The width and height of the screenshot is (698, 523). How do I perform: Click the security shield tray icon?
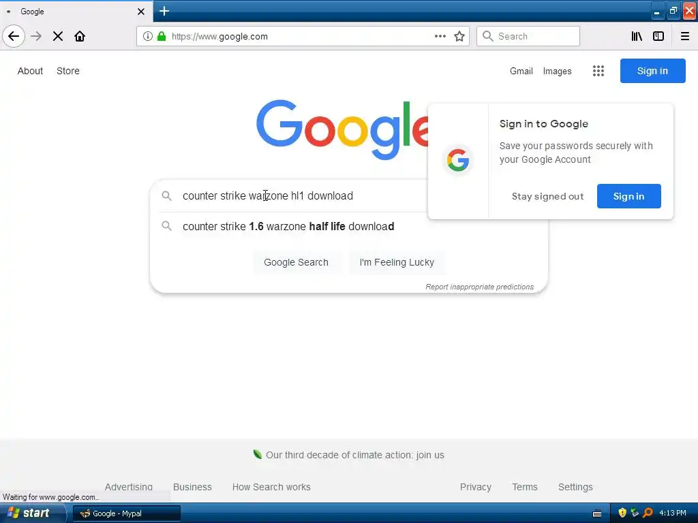pos(622,513)
